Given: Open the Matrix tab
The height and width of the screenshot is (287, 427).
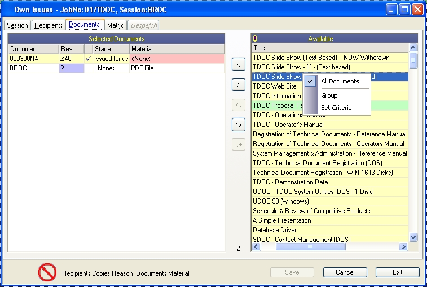Looking at the screenshot, I should pos(115,25).
